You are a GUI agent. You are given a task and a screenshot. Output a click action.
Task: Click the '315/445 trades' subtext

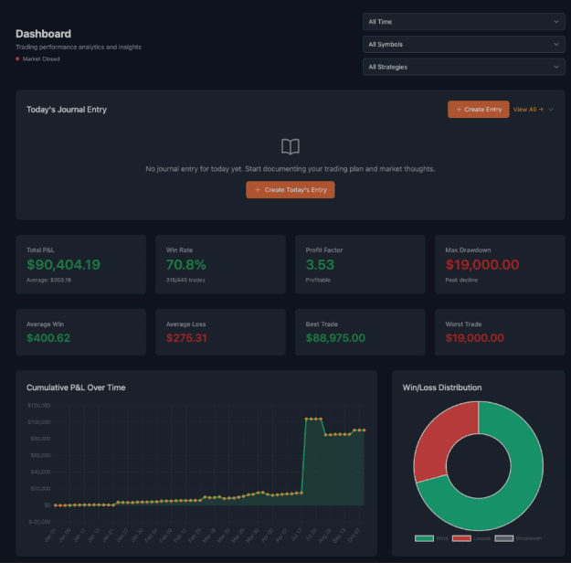point(185,280)
